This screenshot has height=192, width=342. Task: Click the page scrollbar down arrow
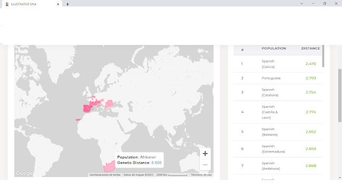pos(340,178)
